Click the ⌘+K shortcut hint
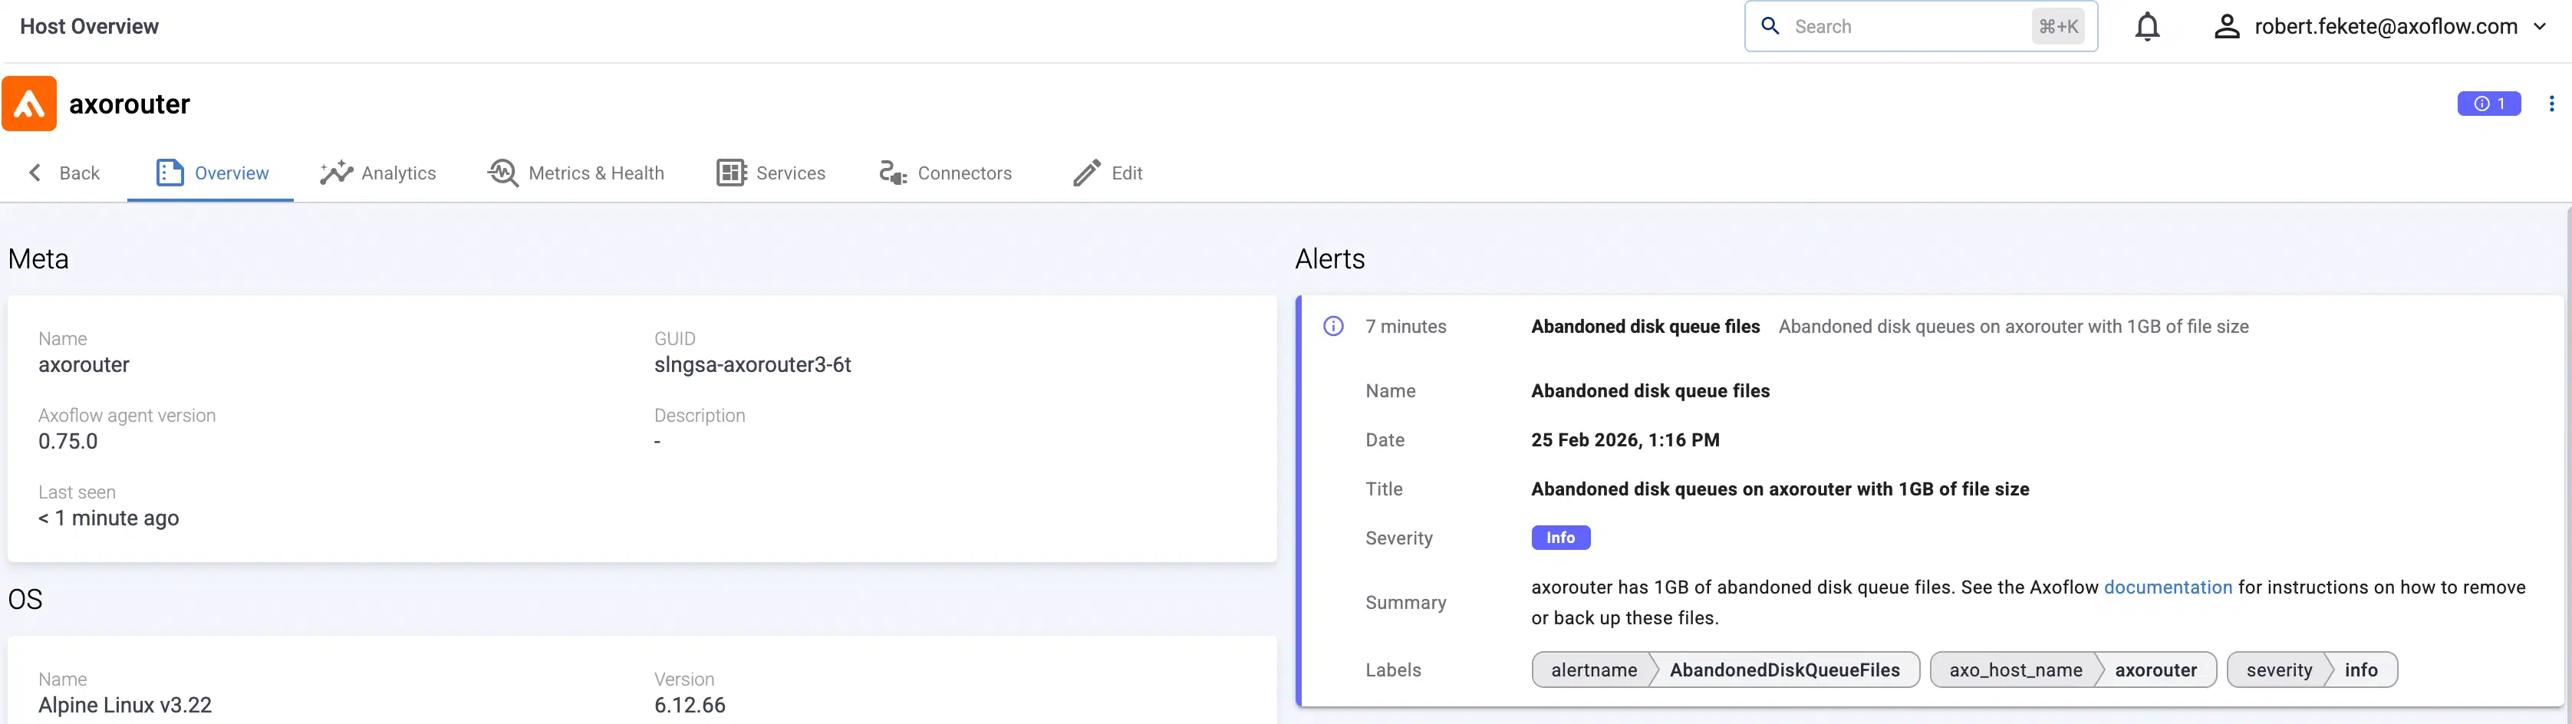Screen dimensions: 2572x724 pyautogui.click(x=2058, y=27)
